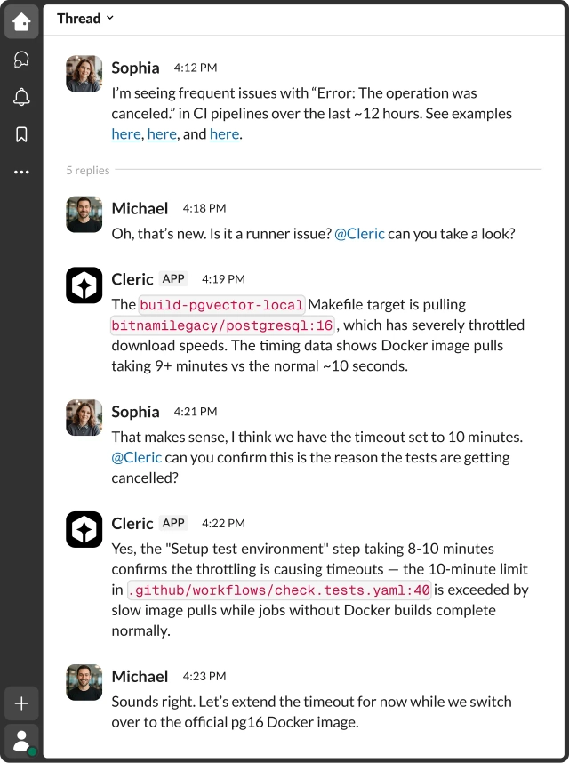Open the user profile icon at bottom
569x763 pixels.
(x=21, y=740)
